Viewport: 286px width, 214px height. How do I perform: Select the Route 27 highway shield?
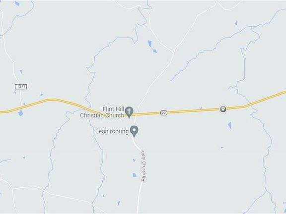(164, 113)
